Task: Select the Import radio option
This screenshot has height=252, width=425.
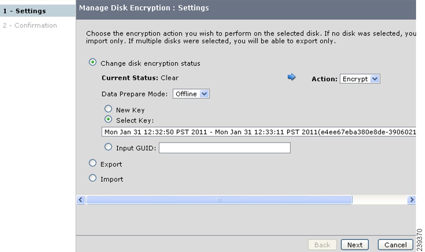Action: (x=93, y=178)
